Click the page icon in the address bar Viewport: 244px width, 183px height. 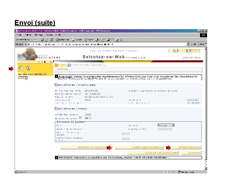click(x=26, y=44)
